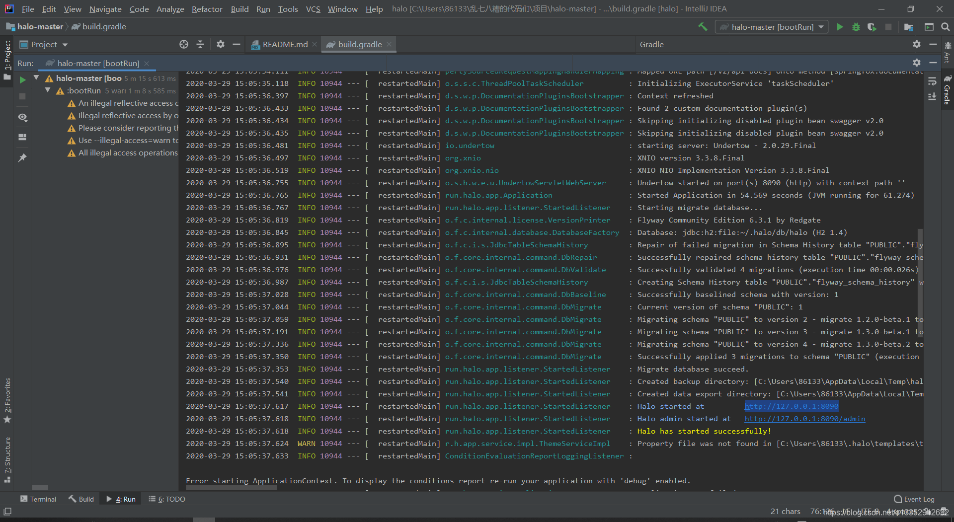The width and height of the screenshot is (954, 522).
Task: Pin the Run tab with pin icon
Action: pos(22,158)
